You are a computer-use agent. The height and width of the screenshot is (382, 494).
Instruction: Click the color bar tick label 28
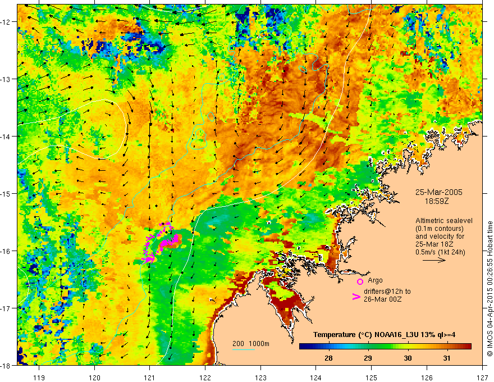(328, 358)
